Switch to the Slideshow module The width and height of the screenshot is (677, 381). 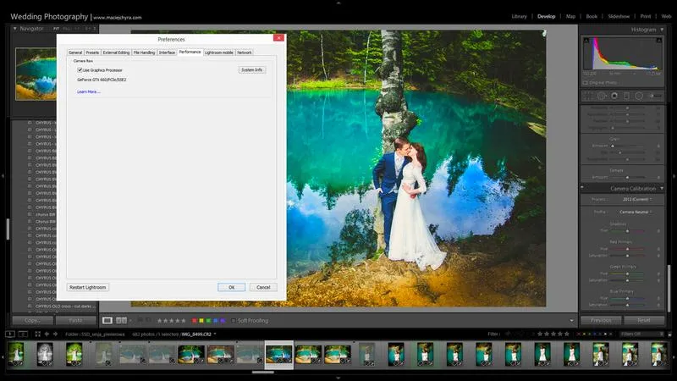[x=619, y=16]
